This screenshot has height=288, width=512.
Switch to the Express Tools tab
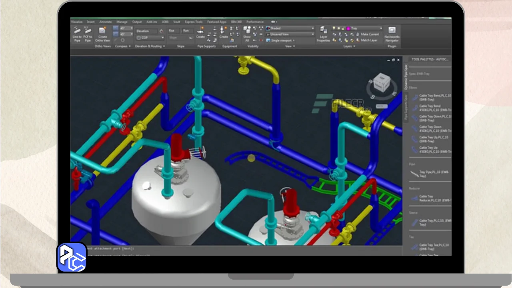tap(194, 22)
